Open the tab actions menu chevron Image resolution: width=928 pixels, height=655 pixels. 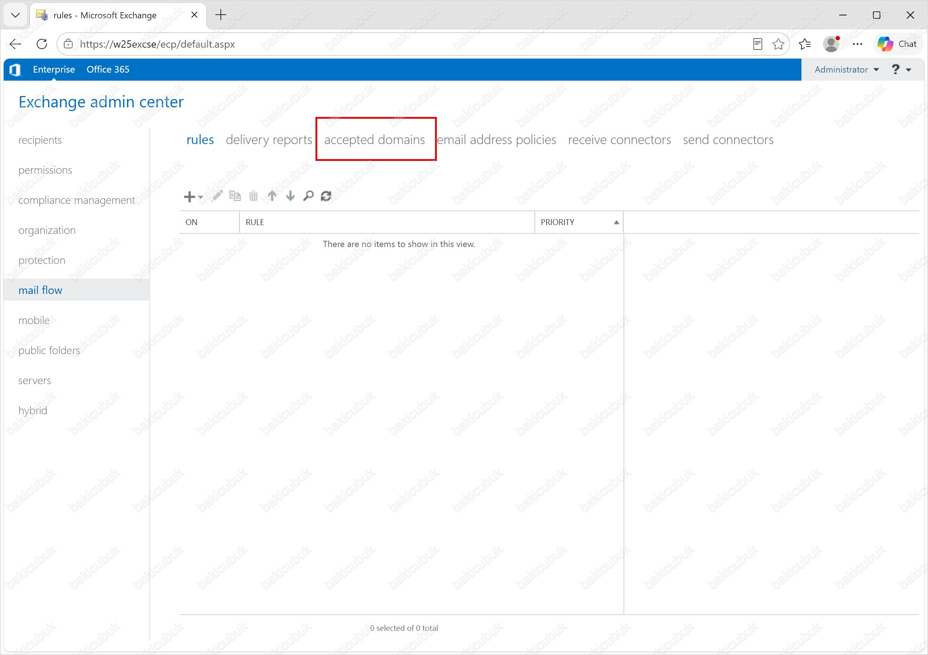tap(15, 15)
